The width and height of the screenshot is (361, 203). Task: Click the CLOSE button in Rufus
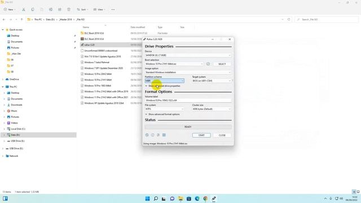coord(222,135)
